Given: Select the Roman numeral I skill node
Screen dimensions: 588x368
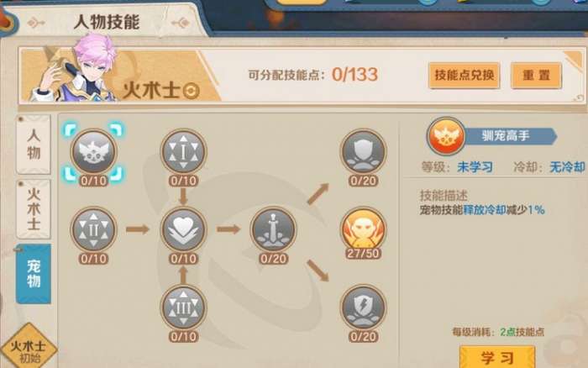Looking at the screenshot, I should pyautogui.click(x=183, y=152).
